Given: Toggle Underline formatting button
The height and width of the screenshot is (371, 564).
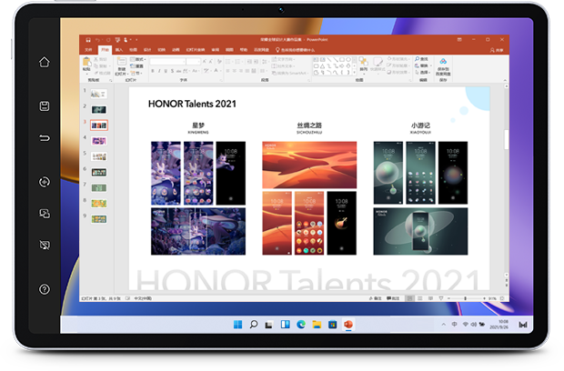Looking at the screenshot, I should [166, 71].
